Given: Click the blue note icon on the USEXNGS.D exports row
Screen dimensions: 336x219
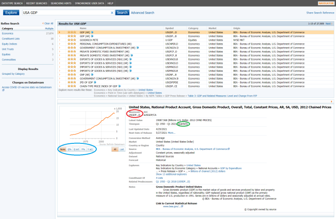Looking at the screenshot, I should pyautogui.click(x=130, y=63).
